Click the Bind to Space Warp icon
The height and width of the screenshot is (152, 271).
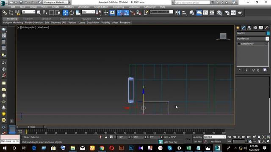coord(17,13)
